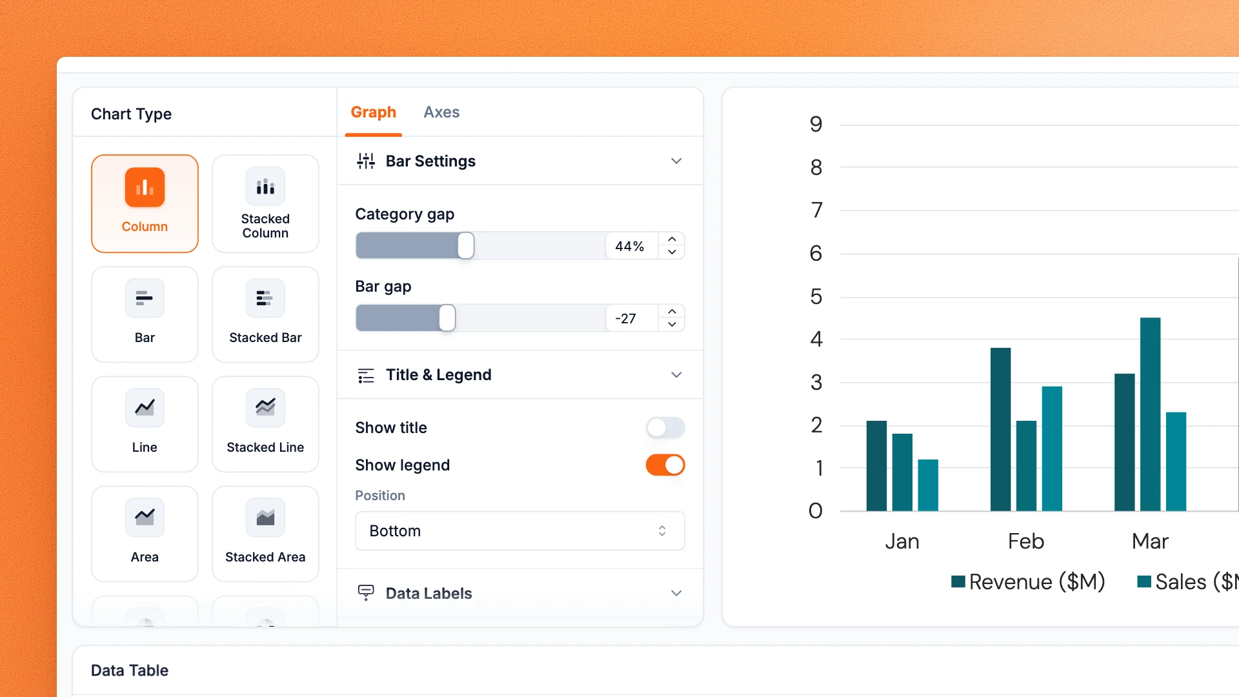Select the Stacked Bar chart icon
This screenshot has width=1239, height=697.
265,298
